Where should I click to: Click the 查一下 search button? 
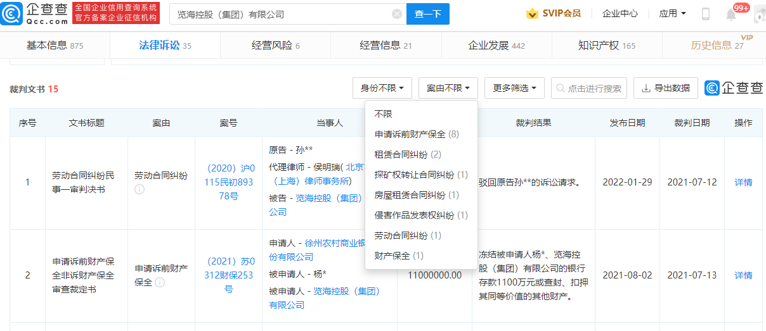428,14
